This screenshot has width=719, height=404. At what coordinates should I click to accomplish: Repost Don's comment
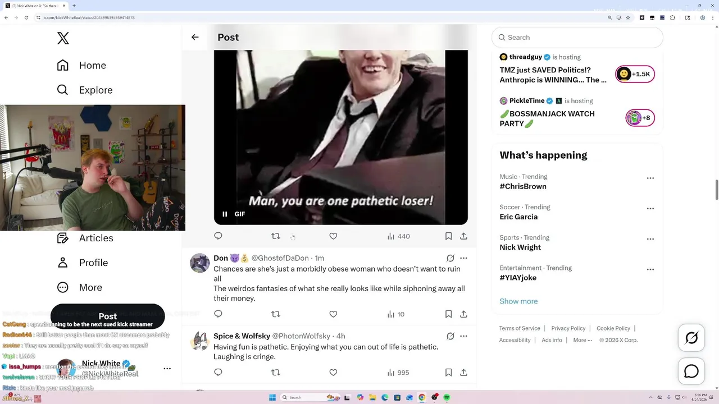(276, 314)
